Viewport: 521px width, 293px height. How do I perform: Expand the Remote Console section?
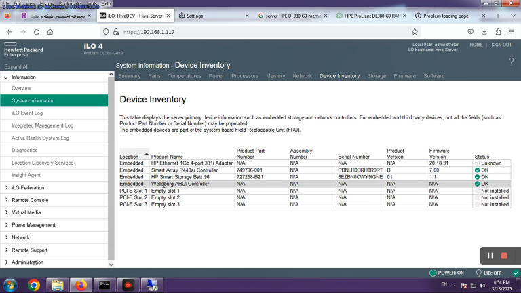[x=6, y=200]
